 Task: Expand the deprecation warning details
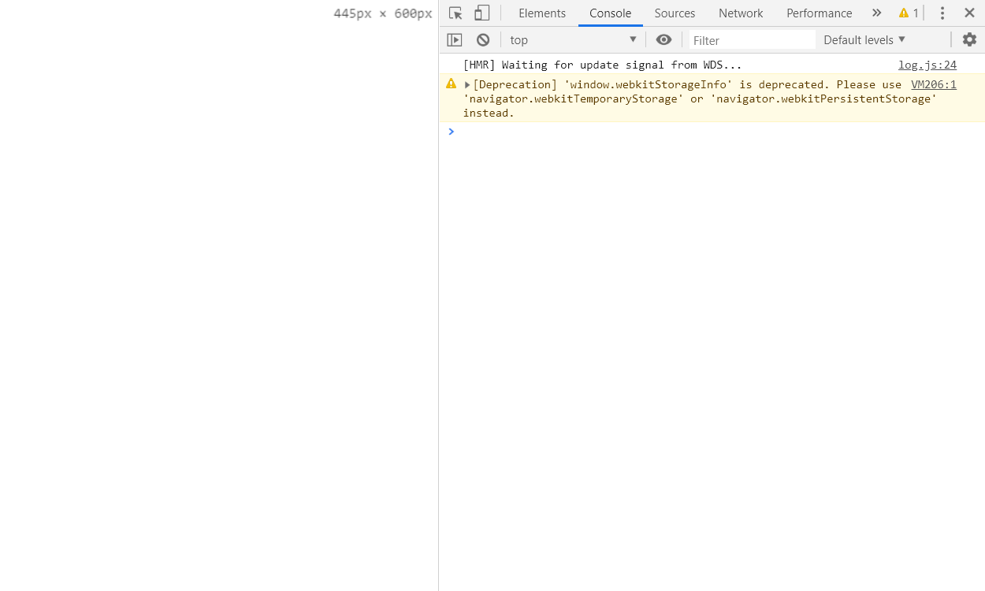click(x=466, y=84)
